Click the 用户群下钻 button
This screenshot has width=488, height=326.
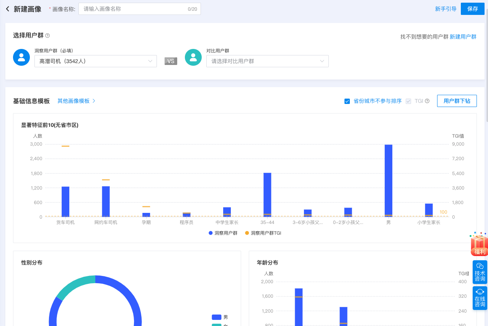(457, 101)
